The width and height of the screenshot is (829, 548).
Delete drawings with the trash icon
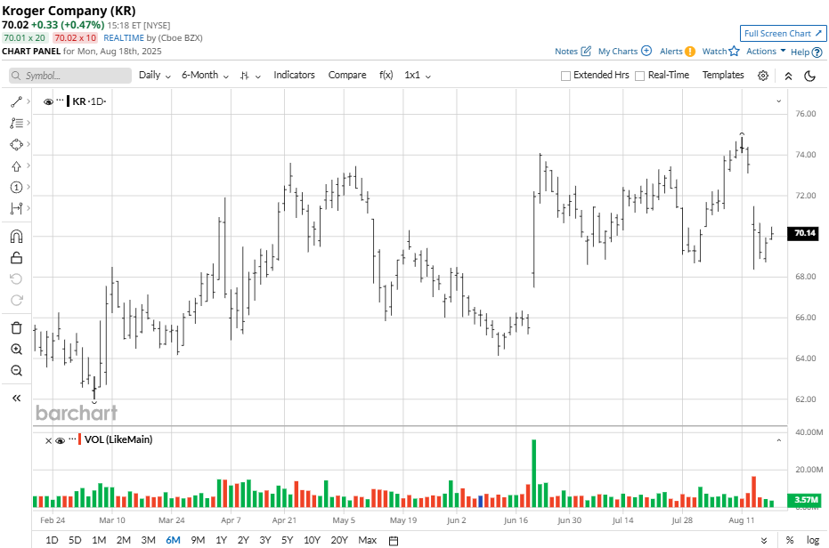point(16,328)
